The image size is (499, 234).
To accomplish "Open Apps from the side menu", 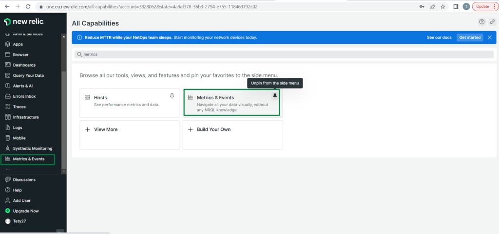I will point(18,44).
